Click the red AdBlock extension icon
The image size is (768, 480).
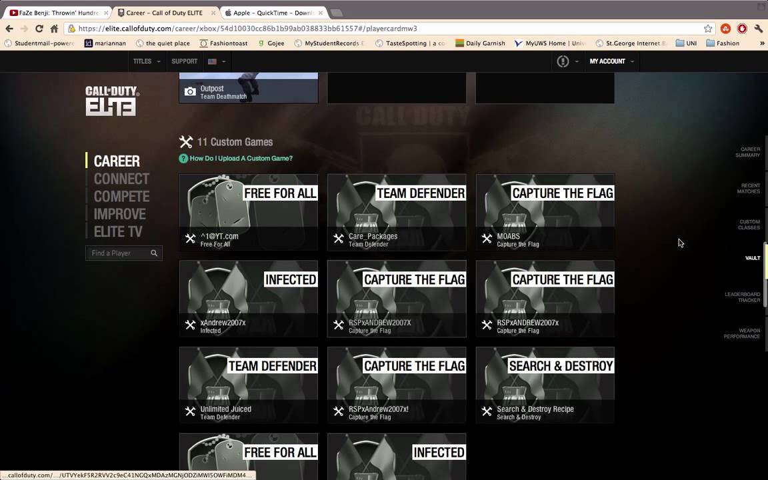point(742,29)
